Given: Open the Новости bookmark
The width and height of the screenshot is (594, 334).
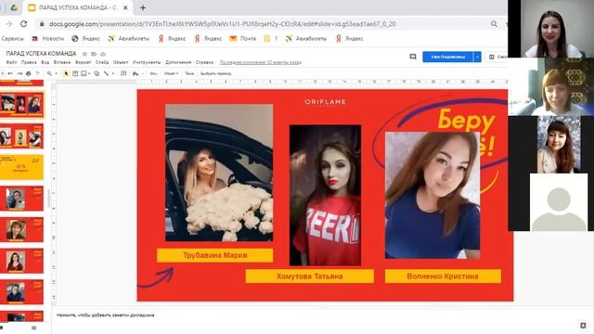Looking at the screenshot, I should coord(47,39).
